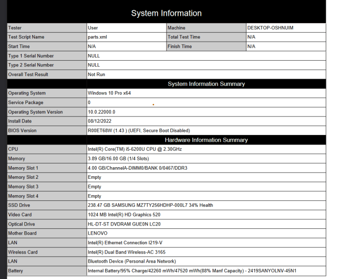Select the SAMSUNG SSD drive value
This screenshot has width=338, height=279.
pyautogui.click(x=150, y=205)
